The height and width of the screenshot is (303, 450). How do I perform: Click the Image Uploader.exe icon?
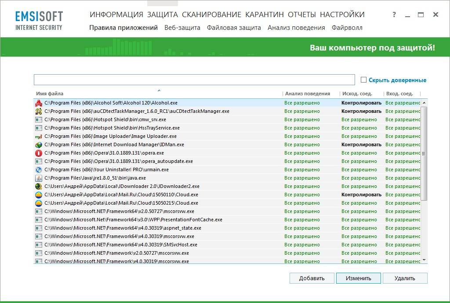click(x=39, y=137)
